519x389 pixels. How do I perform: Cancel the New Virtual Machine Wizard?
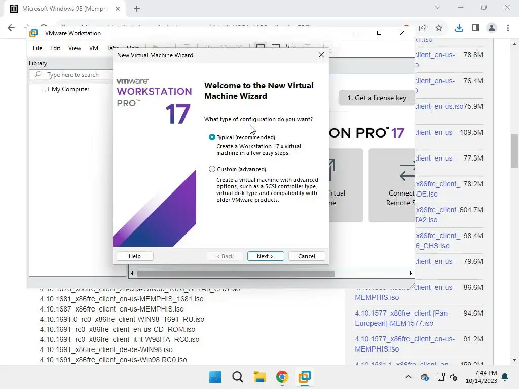307,256
